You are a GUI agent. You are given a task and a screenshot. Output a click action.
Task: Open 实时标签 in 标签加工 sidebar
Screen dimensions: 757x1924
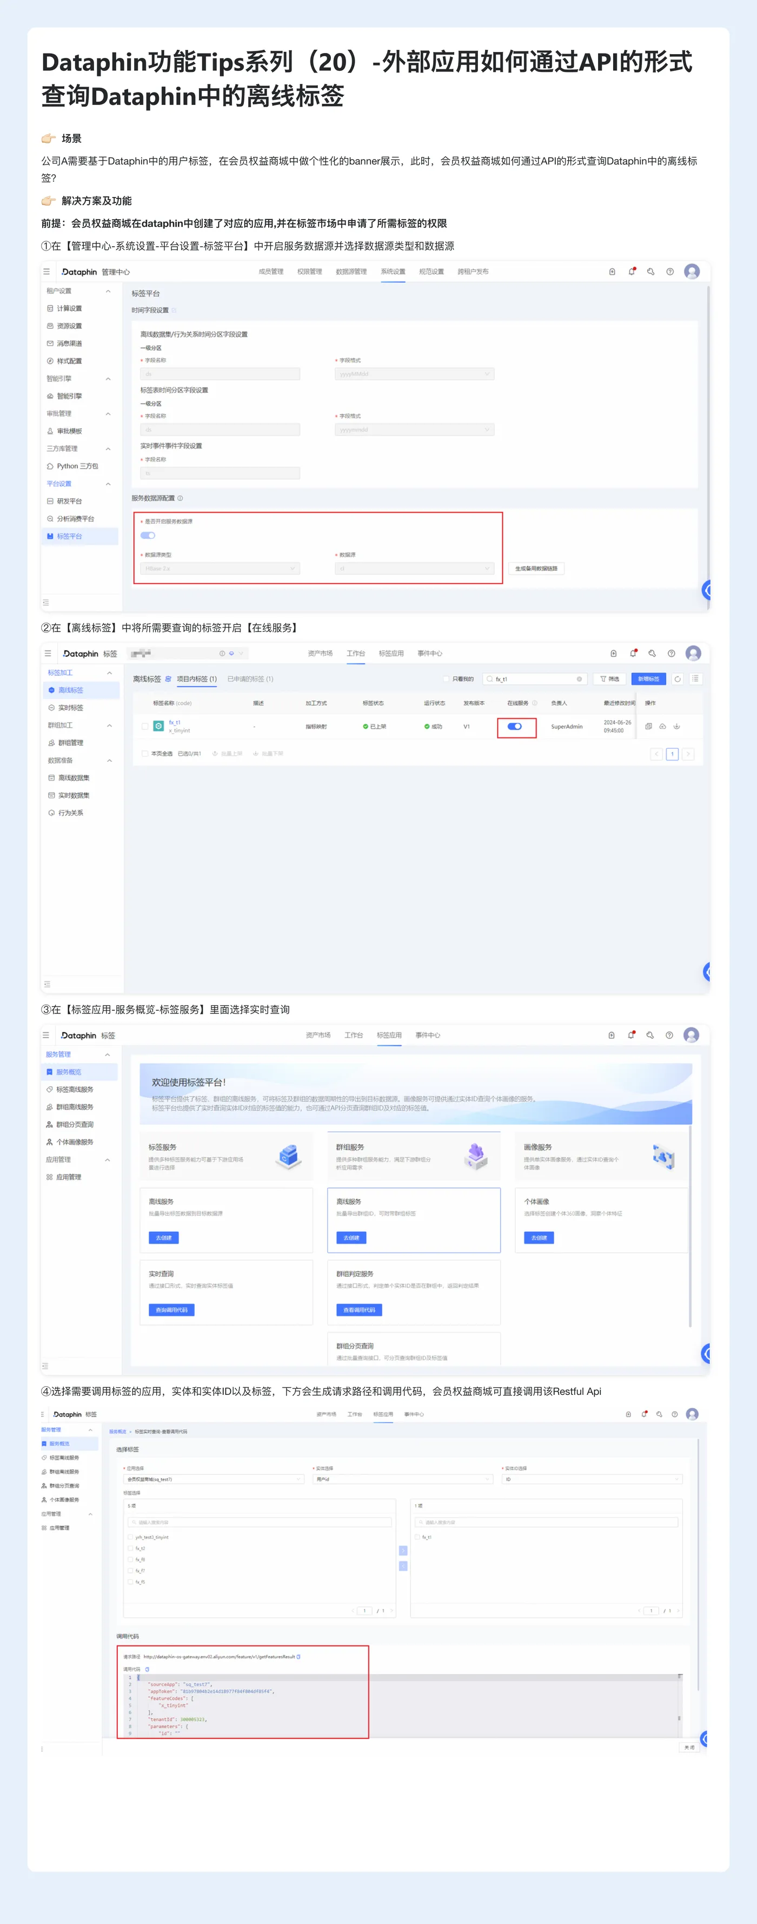pos(71,707)
